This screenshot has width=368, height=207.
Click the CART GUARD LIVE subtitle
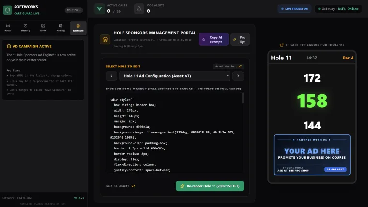coord(27,13)
